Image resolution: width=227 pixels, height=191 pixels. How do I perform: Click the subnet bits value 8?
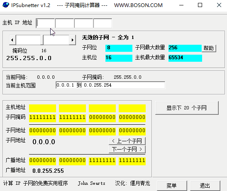119,48
